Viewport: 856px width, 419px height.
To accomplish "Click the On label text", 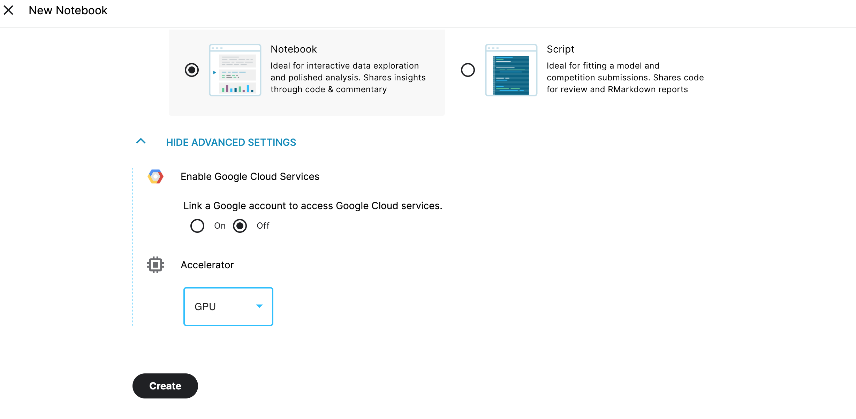I will [x=220, y=226].
